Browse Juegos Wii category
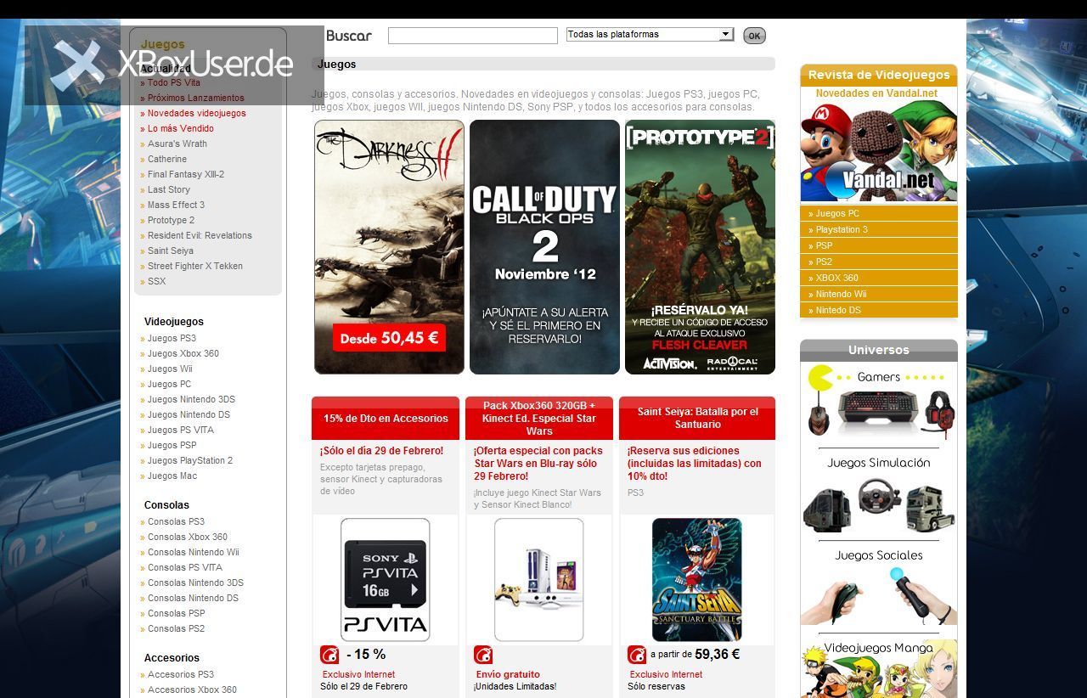This screenshot has height=698, width=1087. (170, 369)
